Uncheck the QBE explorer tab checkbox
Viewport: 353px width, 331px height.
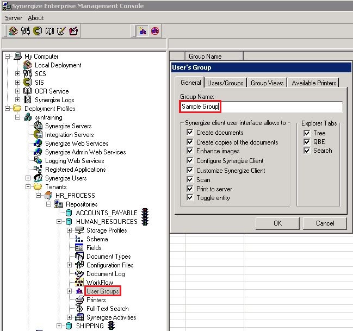coord(307,142)
